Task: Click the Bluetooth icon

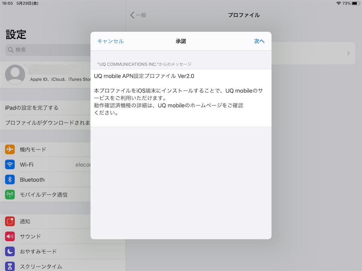Action: (10, 180)
